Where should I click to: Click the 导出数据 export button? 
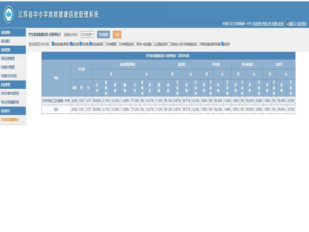click(104, 34)
